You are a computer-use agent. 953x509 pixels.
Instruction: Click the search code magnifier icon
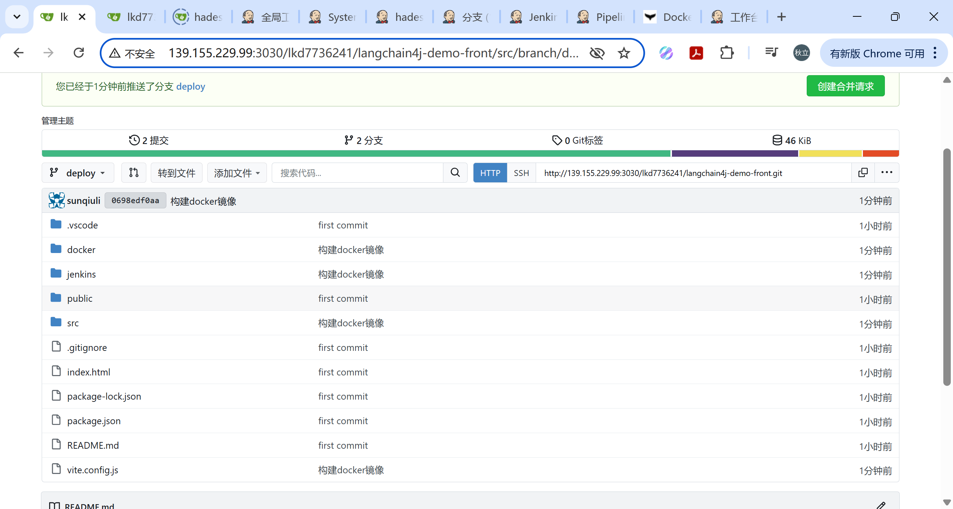[455, 173]
